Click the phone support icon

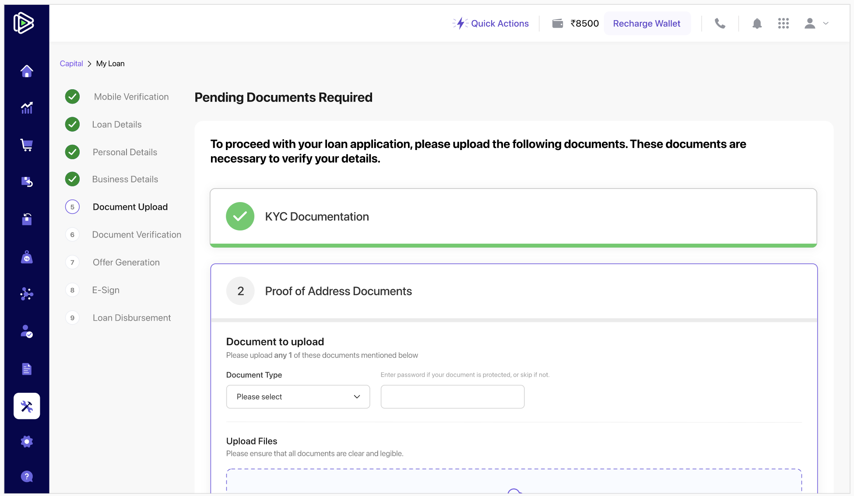point(720,24)
